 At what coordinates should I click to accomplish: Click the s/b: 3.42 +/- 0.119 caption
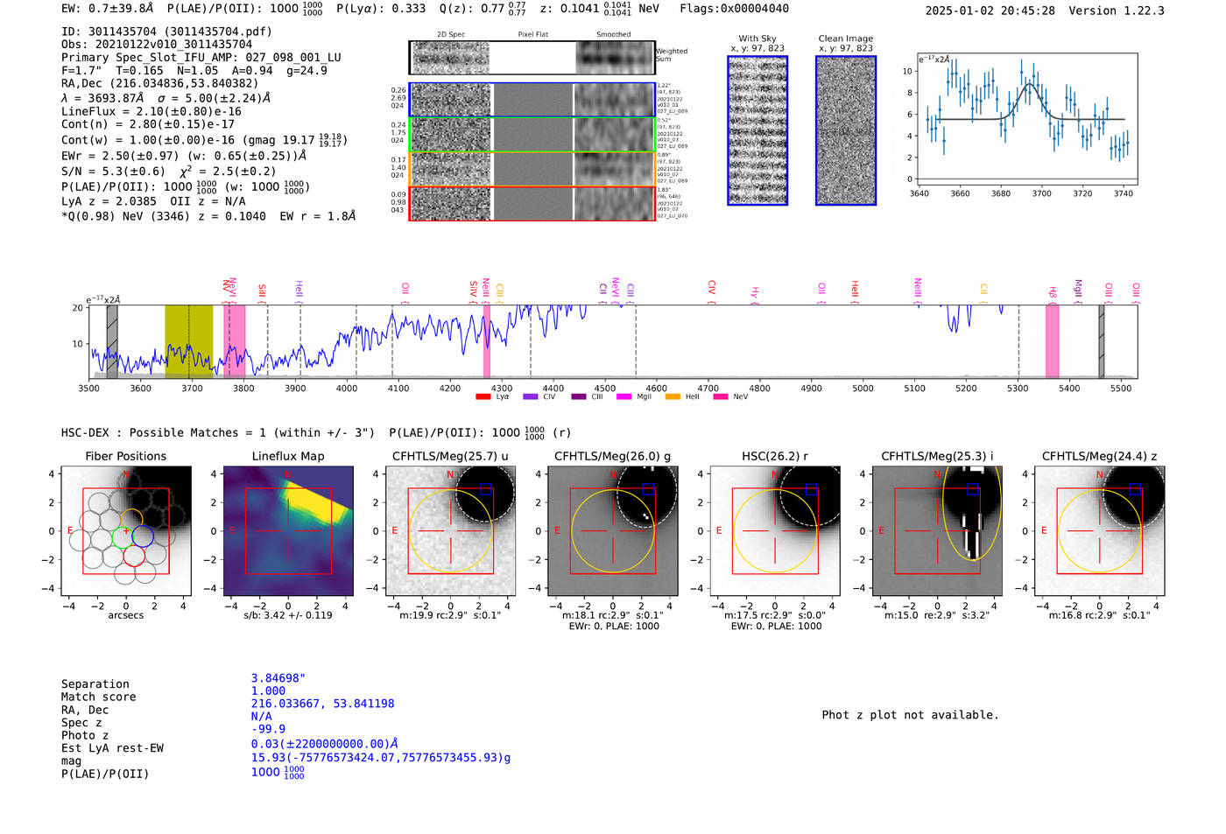pos(288,615)
